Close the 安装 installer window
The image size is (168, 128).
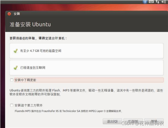pos(9,14)
